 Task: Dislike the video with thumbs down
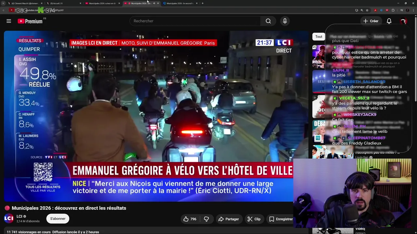coord(206,219)
